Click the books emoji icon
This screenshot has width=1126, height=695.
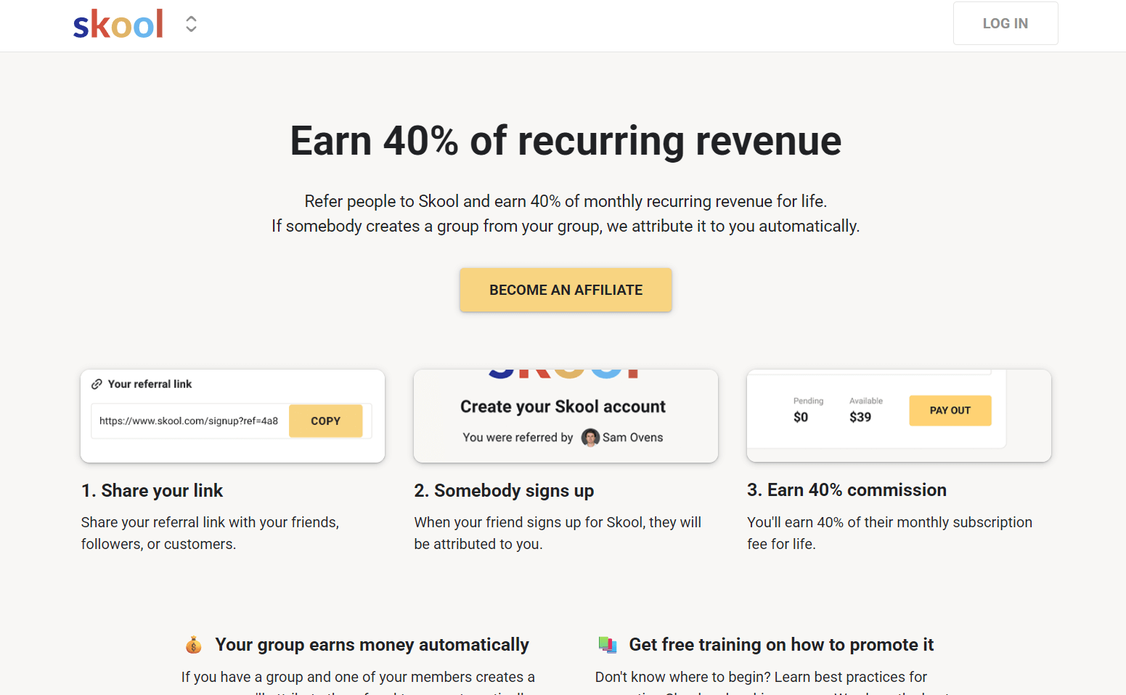click(x=607, y=645)
